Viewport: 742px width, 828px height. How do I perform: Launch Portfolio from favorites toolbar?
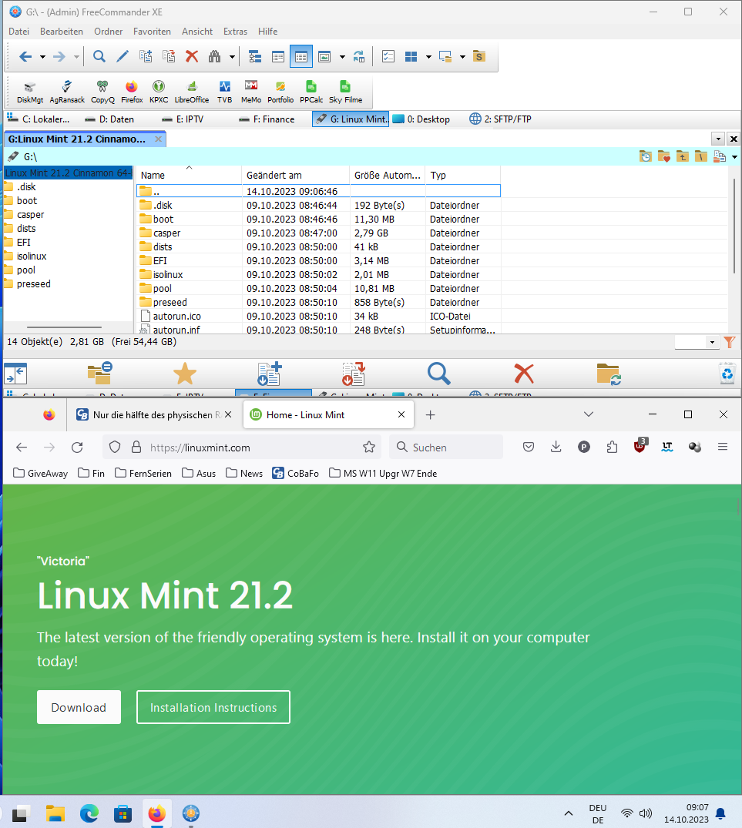click(280, 92)
